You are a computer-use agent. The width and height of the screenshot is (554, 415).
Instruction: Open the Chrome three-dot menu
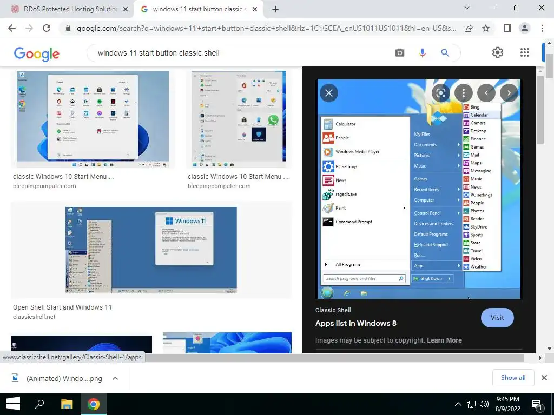click(x=542, y=28)
